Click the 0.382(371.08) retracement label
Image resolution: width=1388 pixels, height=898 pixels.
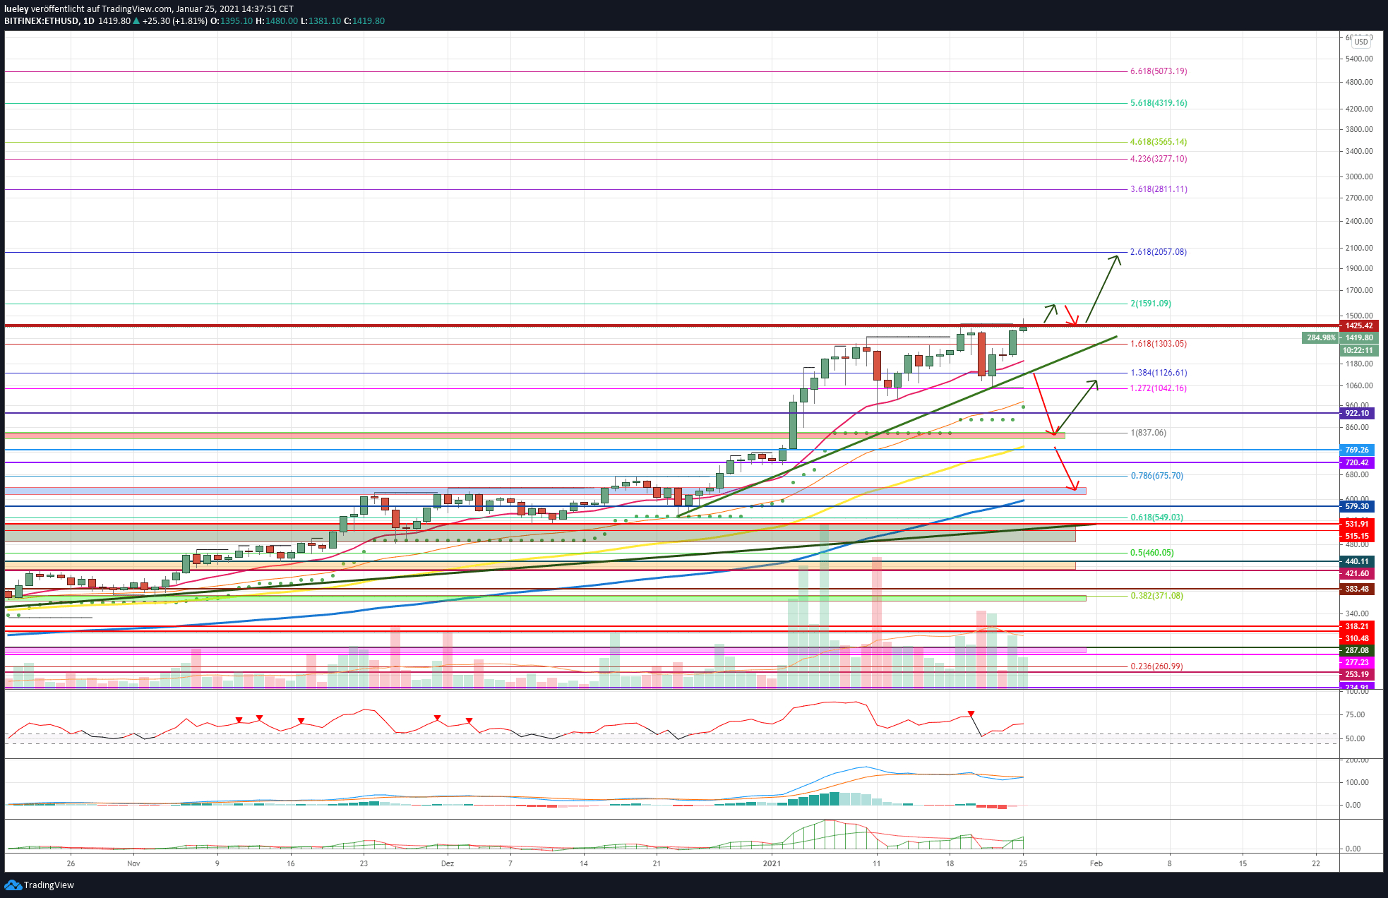[x=1157, y=596]
